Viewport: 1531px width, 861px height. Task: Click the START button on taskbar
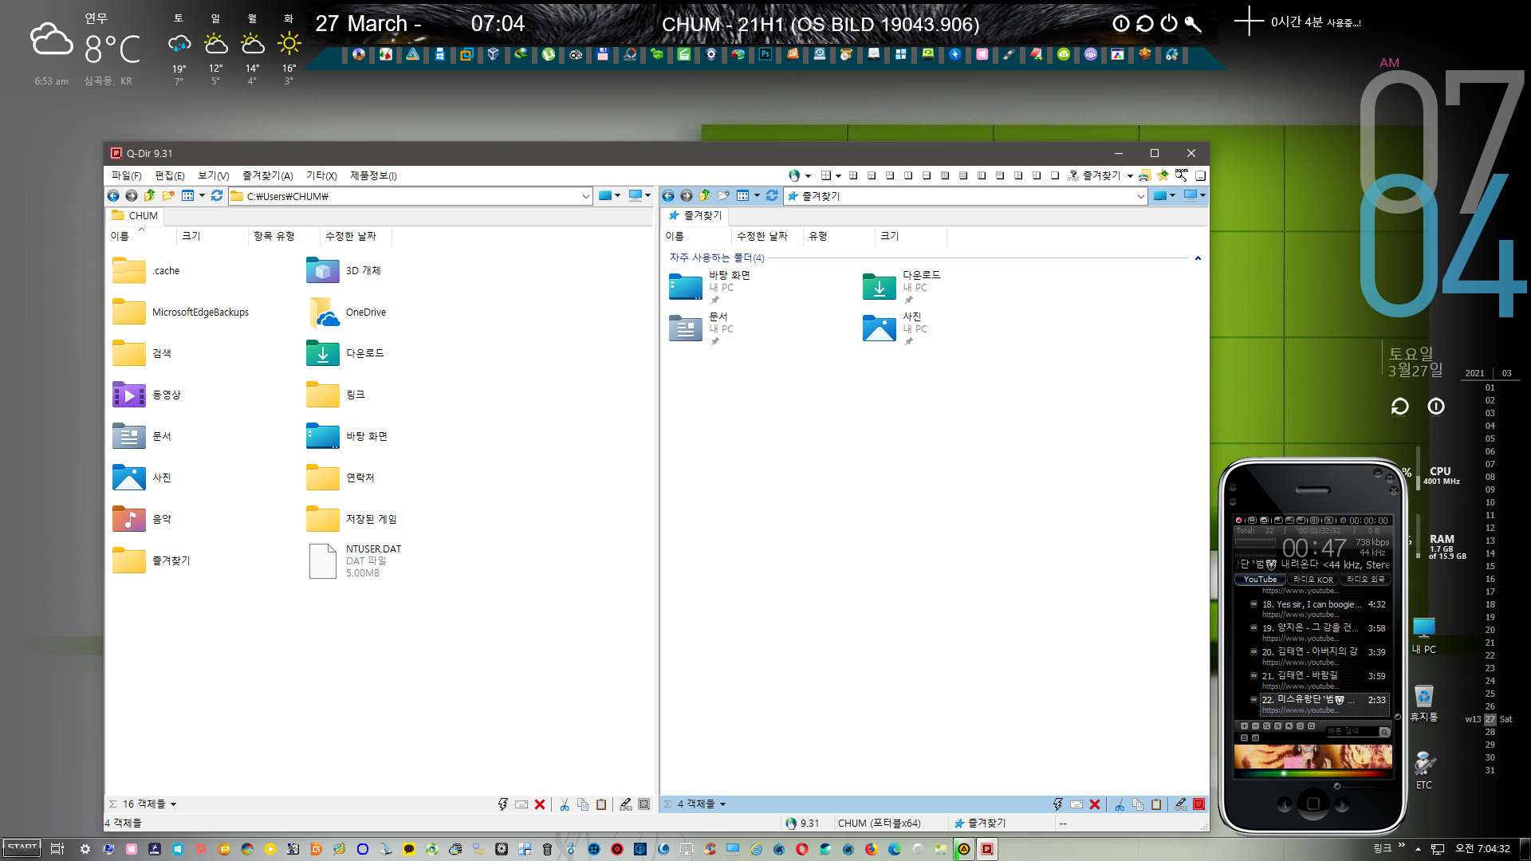(x=22, y=848)
